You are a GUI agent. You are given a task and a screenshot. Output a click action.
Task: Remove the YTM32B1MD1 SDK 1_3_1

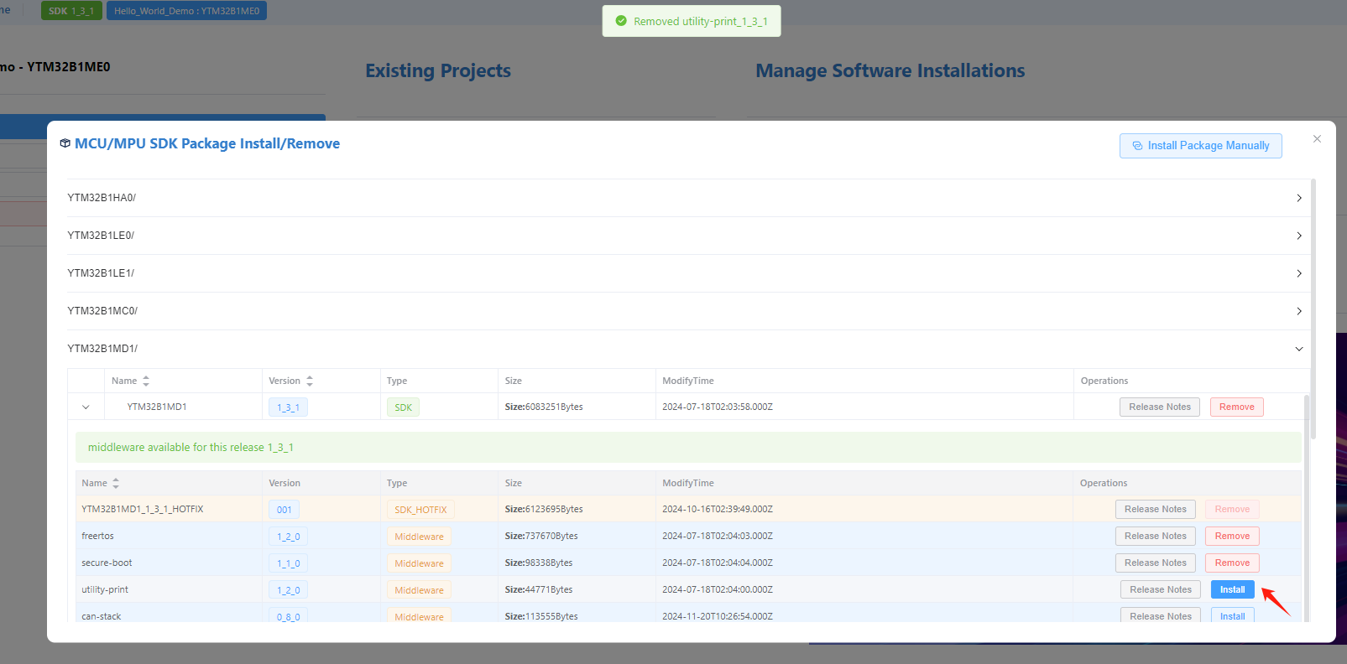pyautogui.click(x=1236, y=407)
